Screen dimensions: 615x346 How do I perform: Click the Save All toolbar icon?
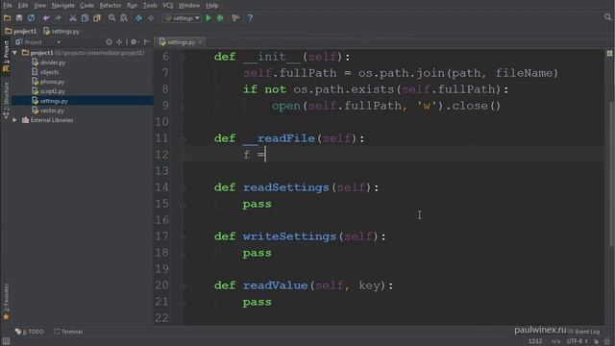pos(19,18)
